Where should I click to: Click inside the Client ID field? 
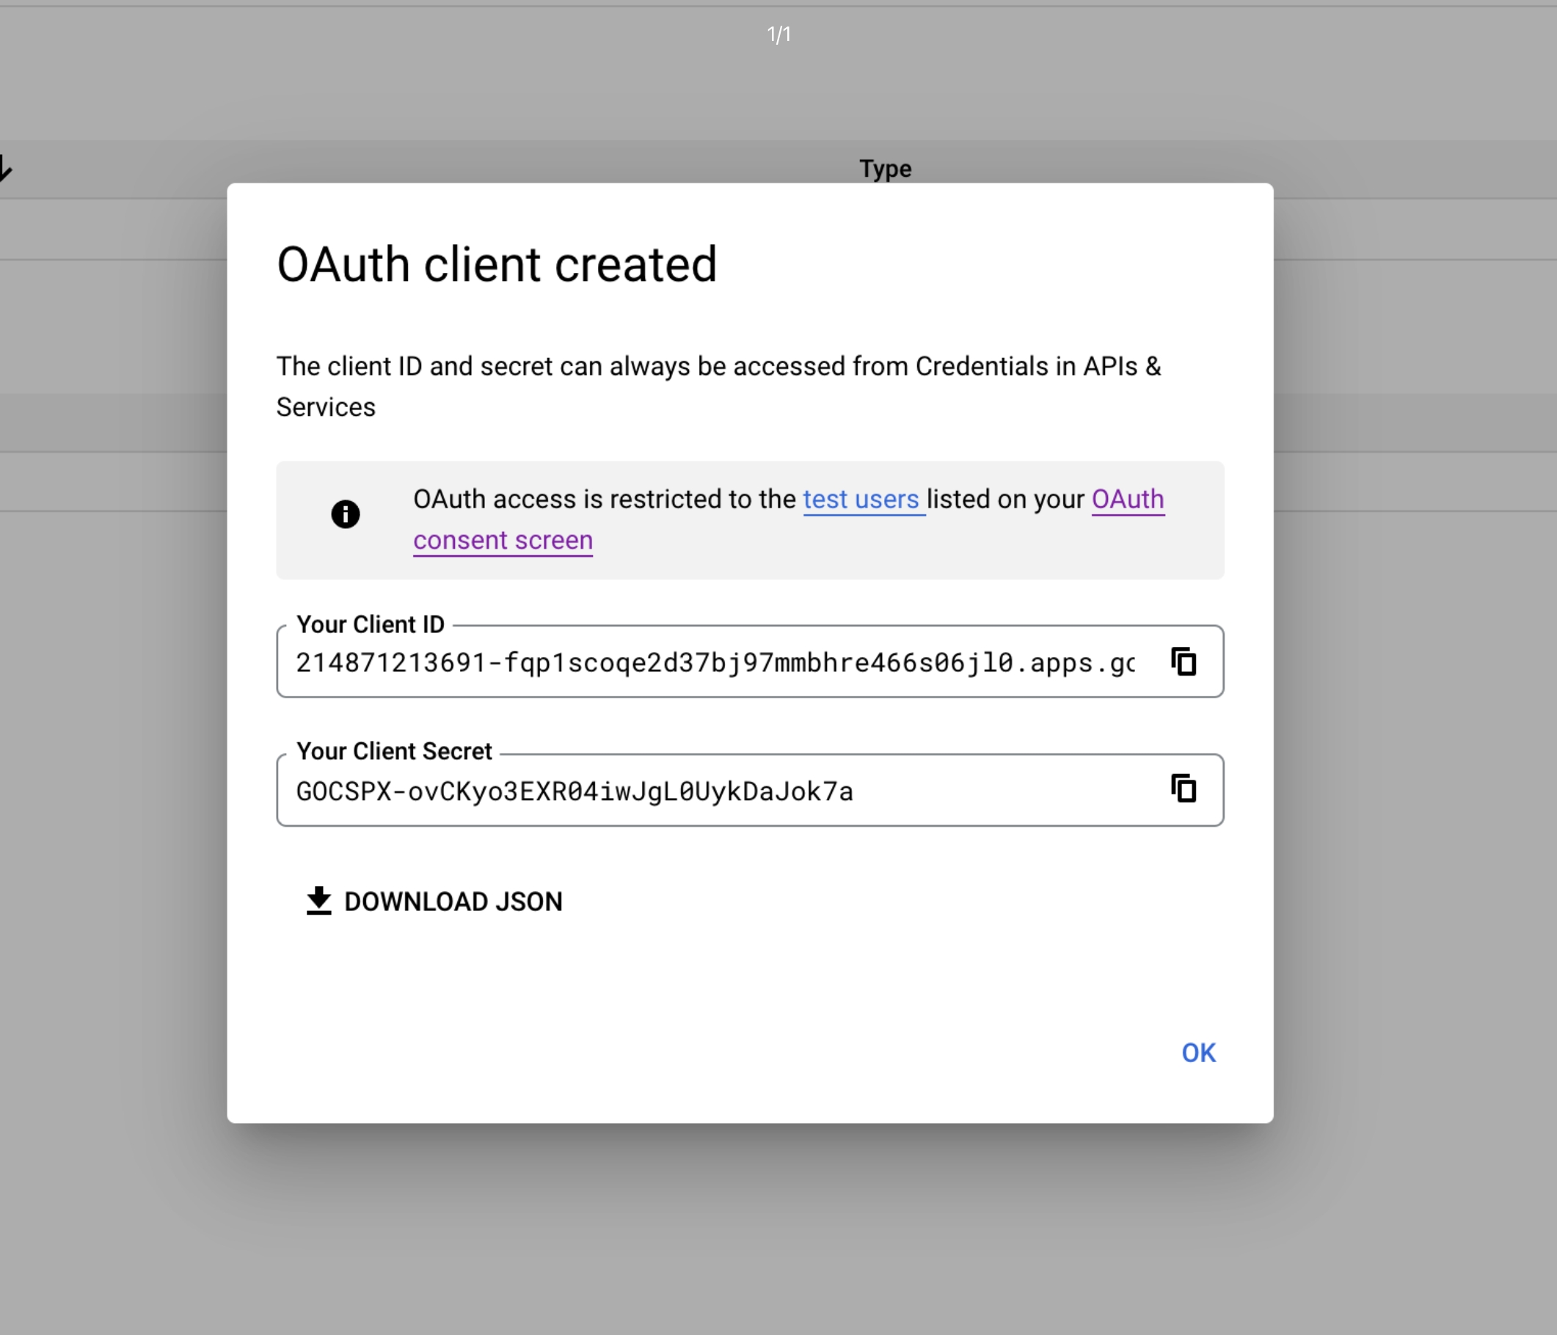[x=714, y=662]
